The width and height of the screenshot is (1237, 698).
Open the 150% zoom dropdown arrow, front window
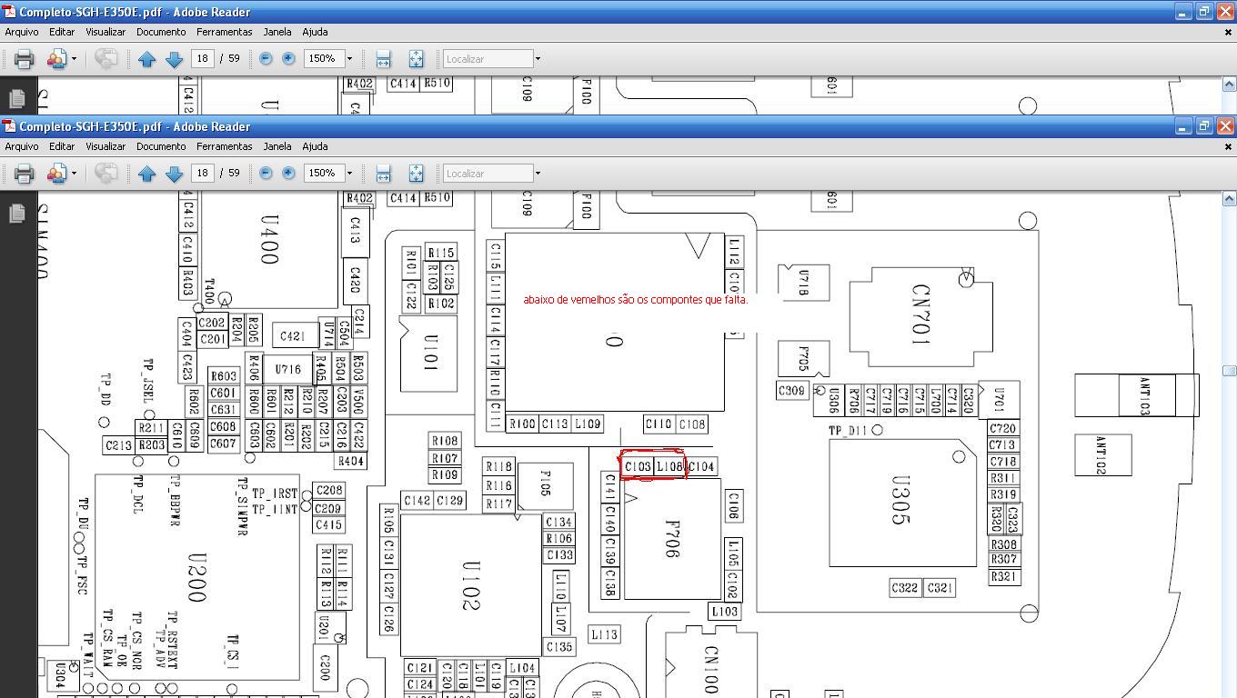point(349,173)
